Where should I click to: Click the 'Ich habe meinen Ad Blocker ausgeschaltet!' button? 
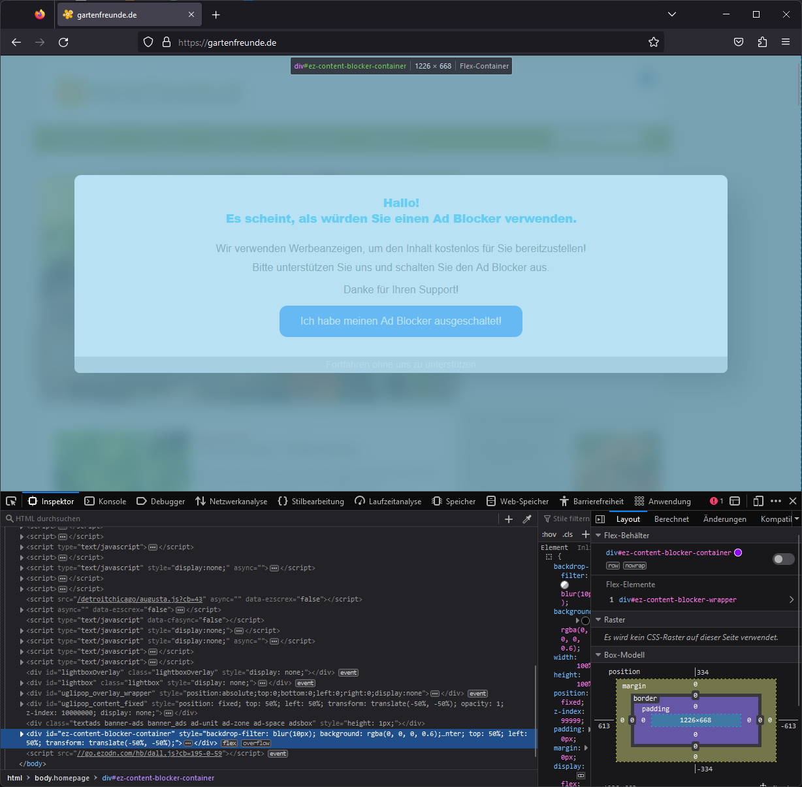click(x=400, y=321)
